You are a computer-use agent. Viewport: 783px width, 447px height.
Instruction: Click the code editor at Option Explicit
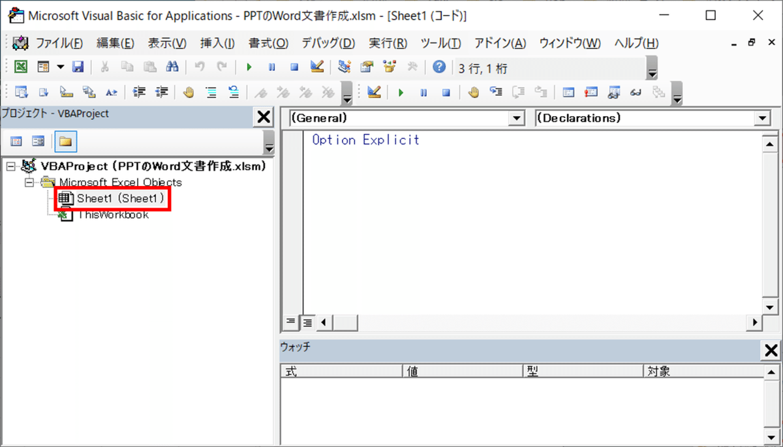click(x=365, y=140)
